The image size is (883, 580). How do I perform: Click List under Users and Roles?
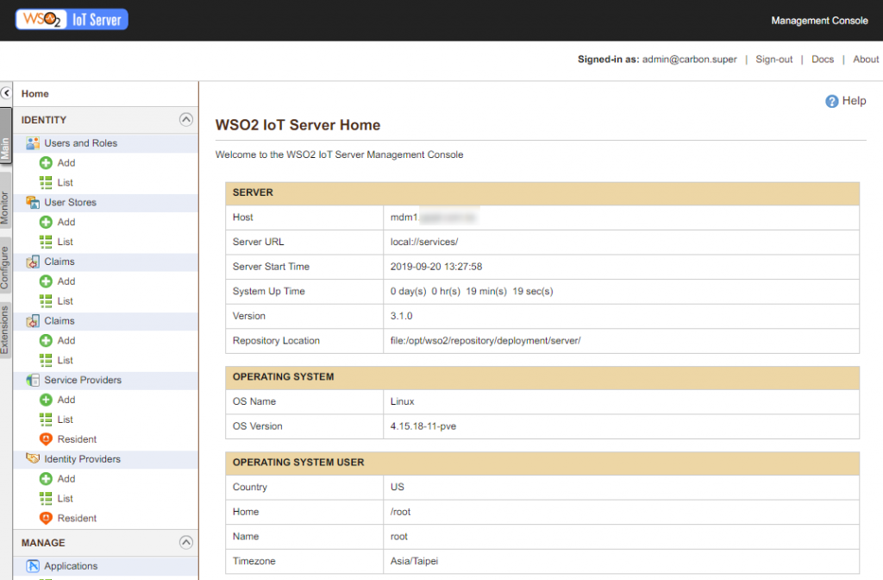65,183
